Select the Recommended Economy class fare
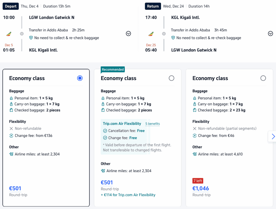276x209 pixels. [x=171, y=78]
